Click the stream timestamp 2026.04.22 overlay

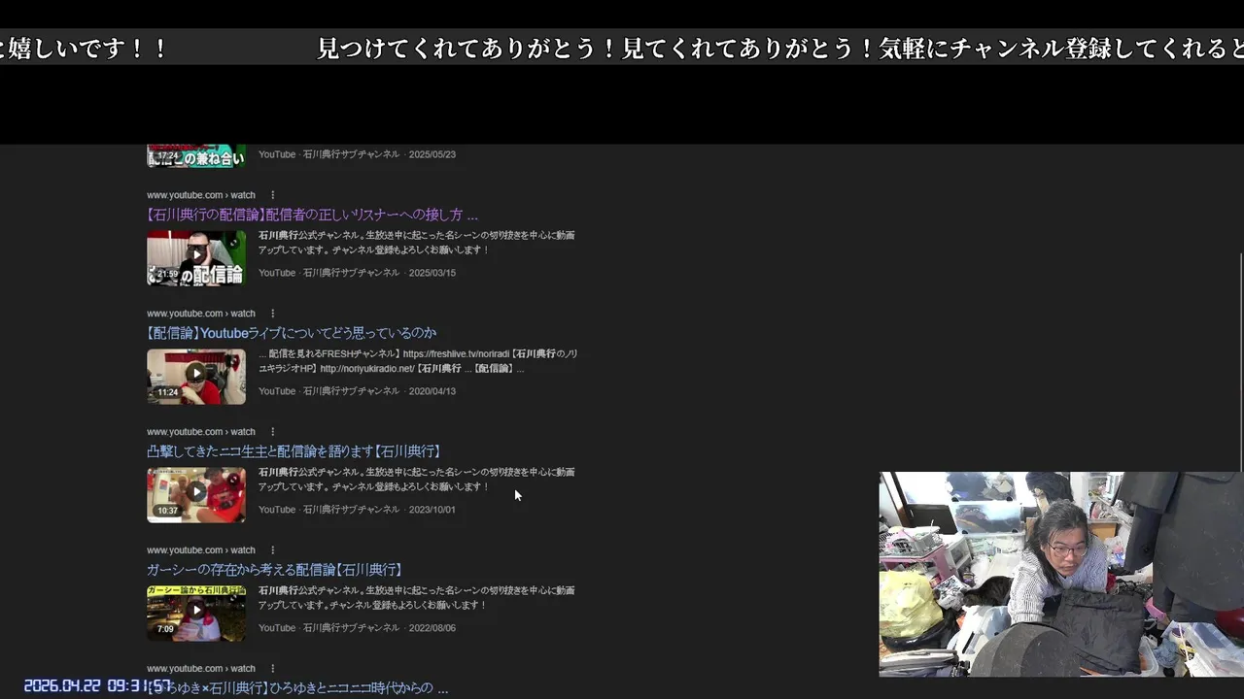[x=97, y=685]
